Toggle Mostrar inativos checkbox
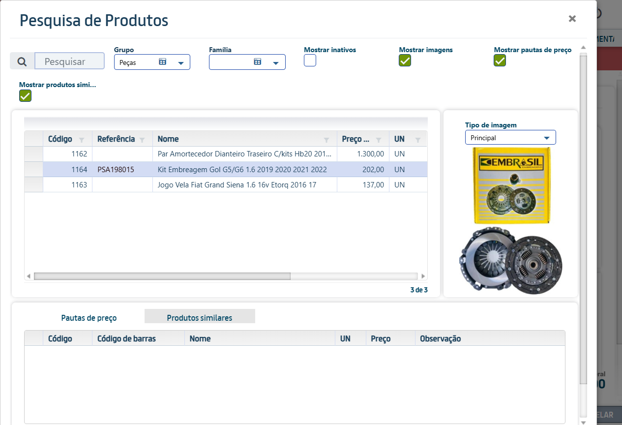Viewport: 622px width, 425px height. [x=310, y=61]
